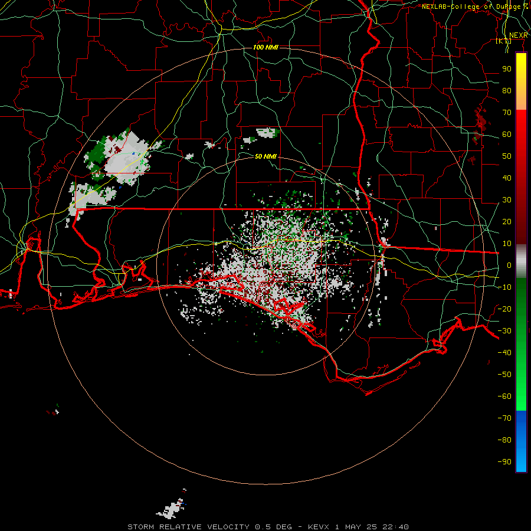
Task: Click the -50 value on the velocity scale
Action: (x=504, y=374)
